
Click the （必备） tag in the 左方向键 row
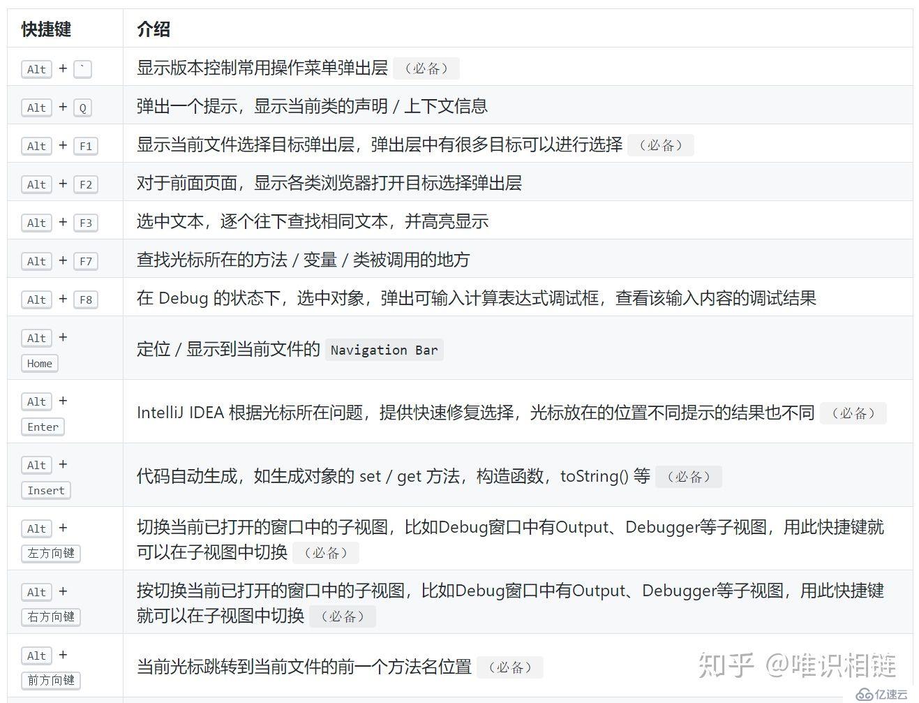(326, 552)
